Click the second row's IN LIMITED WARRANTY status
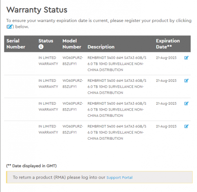The width and height of the screenshot is (197, 192). point(48,83)
